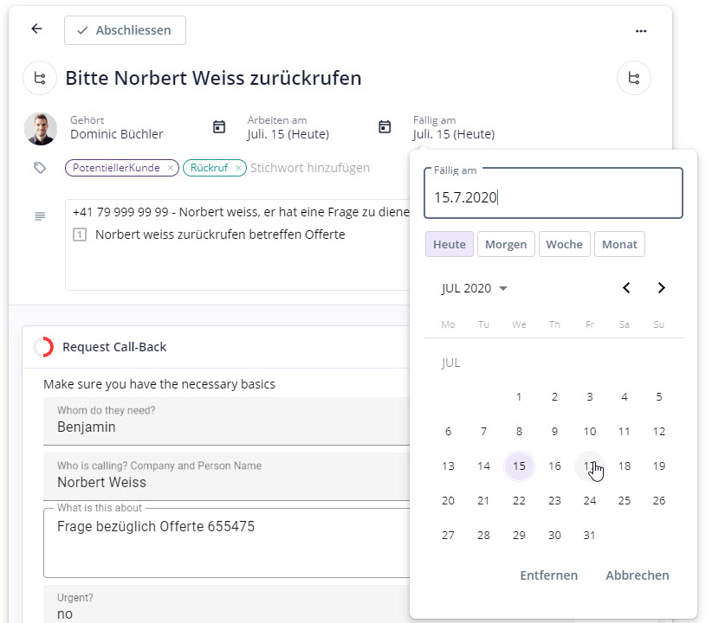Screen dimensions: 712x623
Task: Select the Heute quick date chip
Action: coord(449,244)
